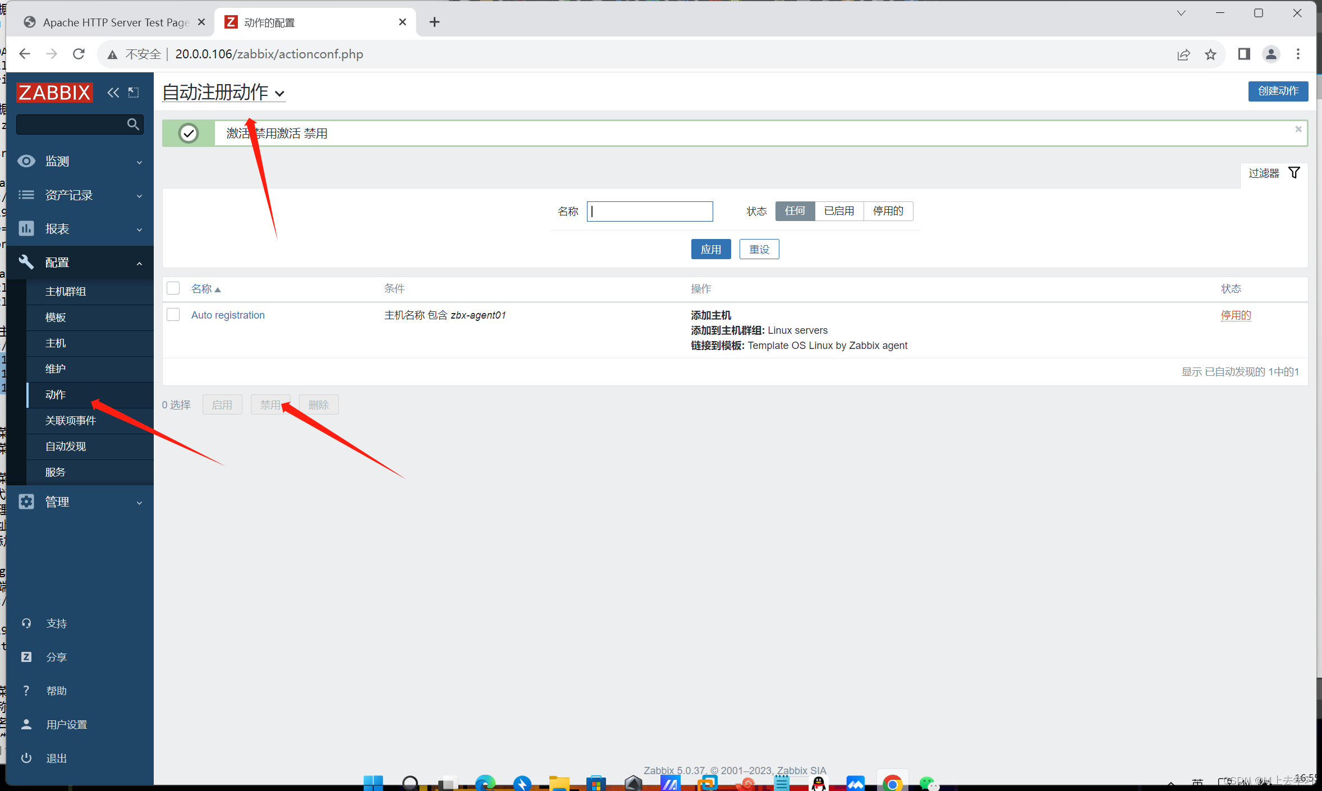Collapse the 配置 menu section
1322x791 pixels.
[x=80, y=263]
